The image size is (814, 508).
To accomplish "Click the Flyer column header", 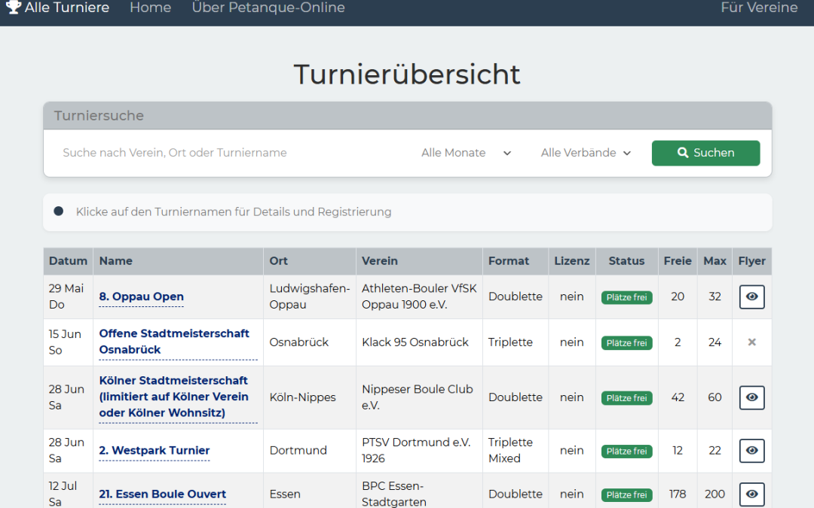I will click(x=751, y=261).
